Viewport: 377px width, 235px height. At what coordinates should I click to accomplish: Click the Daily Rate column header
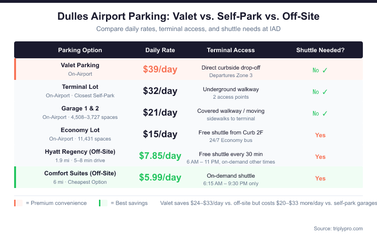160,50
